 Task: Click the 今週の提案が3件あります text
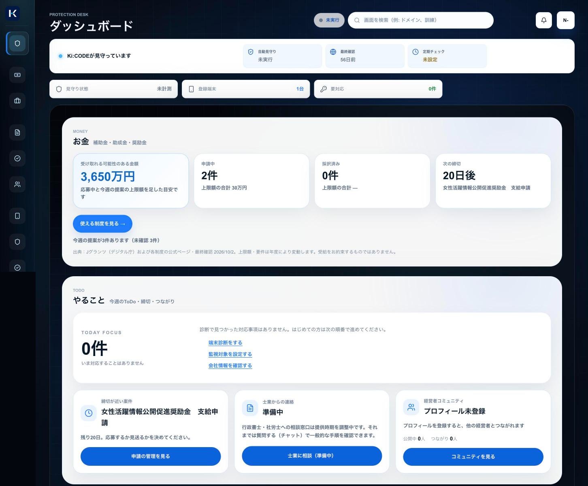pos(116,240)
